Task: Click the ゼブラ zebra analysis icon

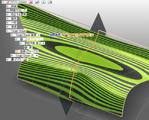Action: pyautogui.click(x=12, y=60)
